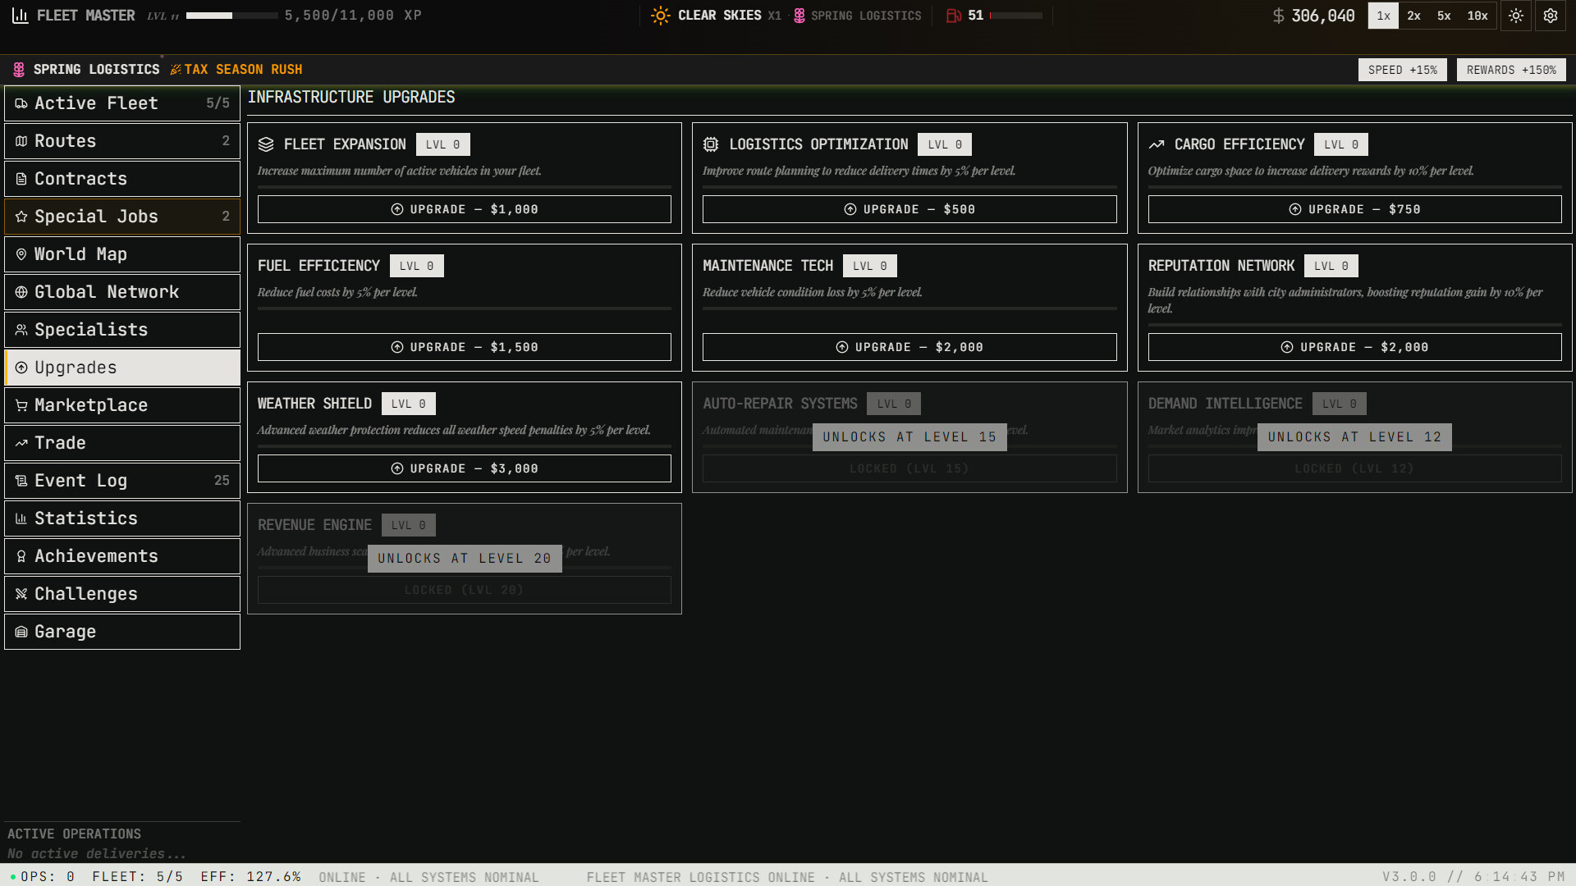The height and width of the screenshot is (886, 1576).
Task: Click the Maintenance Tech upgrade button
Action: (x=909, y=347)
